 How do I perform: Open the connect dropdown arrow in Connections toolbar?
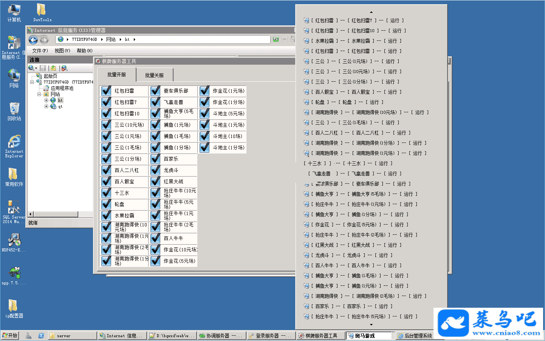[36, 68]
